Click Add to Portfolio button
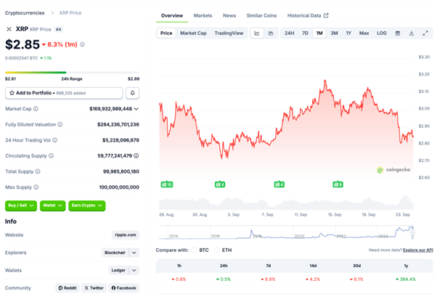Screen dimensions: 437x294 pyautogui.click(x=64, y=93)
